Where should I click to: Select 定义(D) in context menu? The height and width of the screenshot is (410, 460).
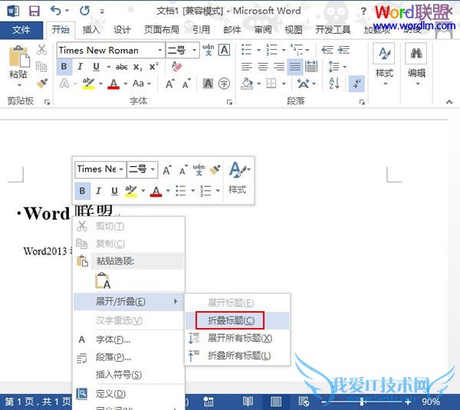pos(129,394)
